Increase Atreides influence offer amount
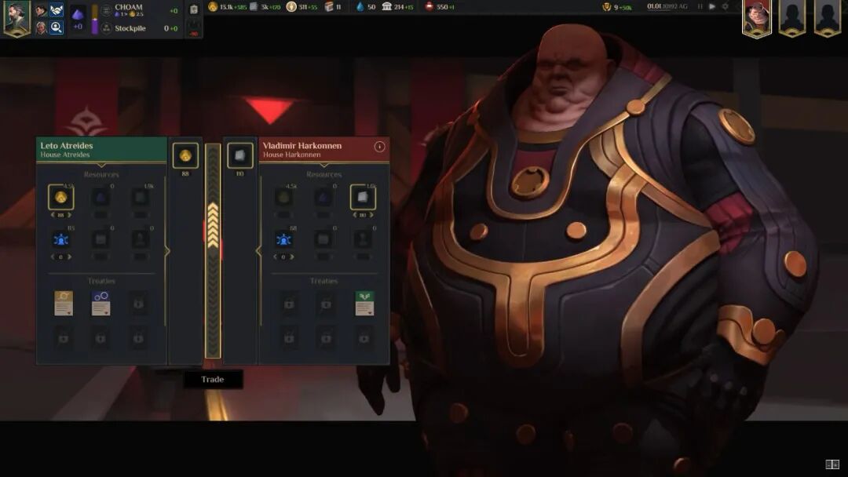Image resolution: width=848 pixels, height=477 pixels. click(69, 257)
